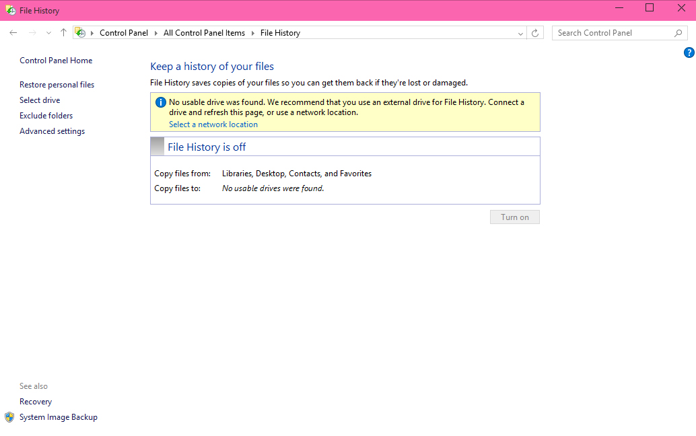Click the gray status square beside File History is off
Viewport: 696px width, 436px height.
point(157,147)
